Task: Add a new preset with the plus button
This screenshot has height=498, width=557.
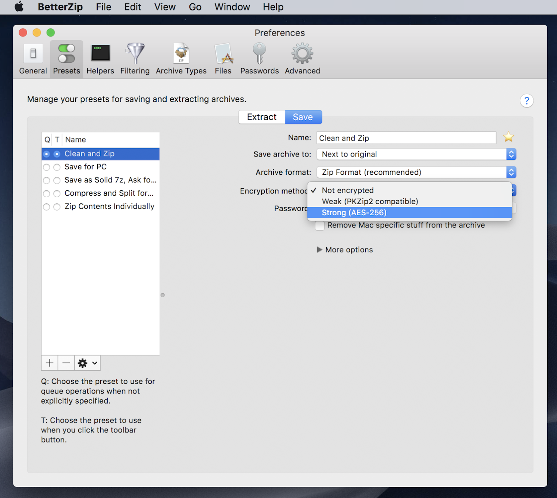Action: (x=49, y=362)
